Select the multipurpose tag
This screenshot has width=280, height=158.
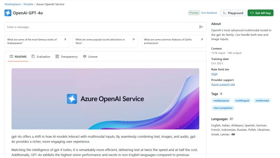click(221, 100)
